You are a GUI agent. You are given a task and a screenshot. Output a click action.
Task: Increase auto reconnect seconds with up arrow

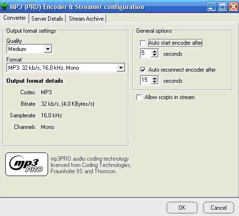154,78
